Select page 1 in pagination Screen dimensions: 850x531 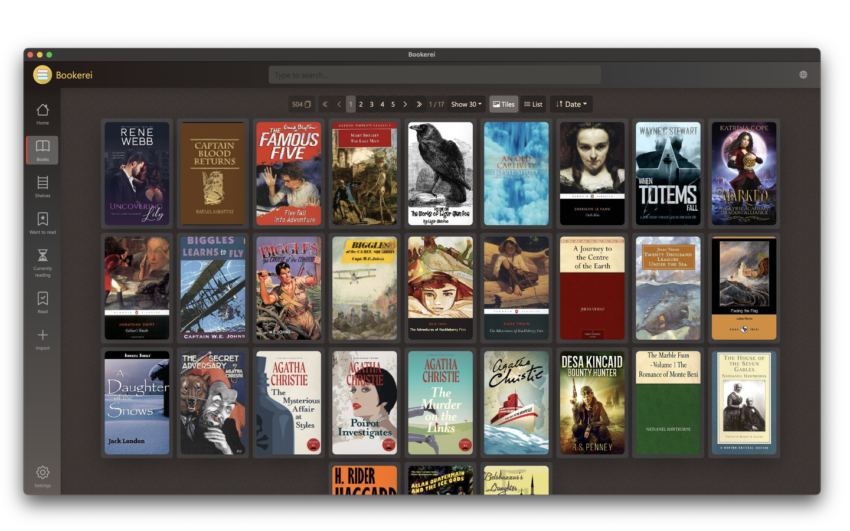(351, 104)
